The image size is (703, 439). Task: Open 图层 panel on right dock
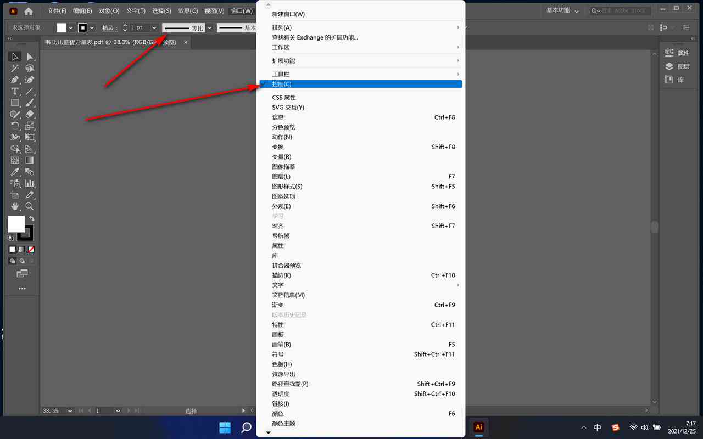click(x=678, y=66)
